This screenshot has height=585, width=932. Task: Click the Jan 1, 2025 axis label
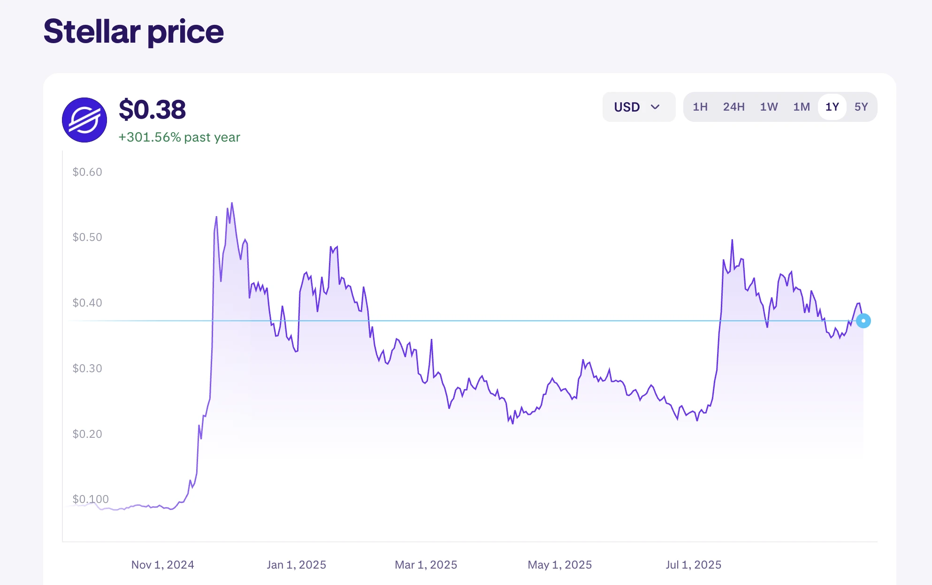[296, 564]
